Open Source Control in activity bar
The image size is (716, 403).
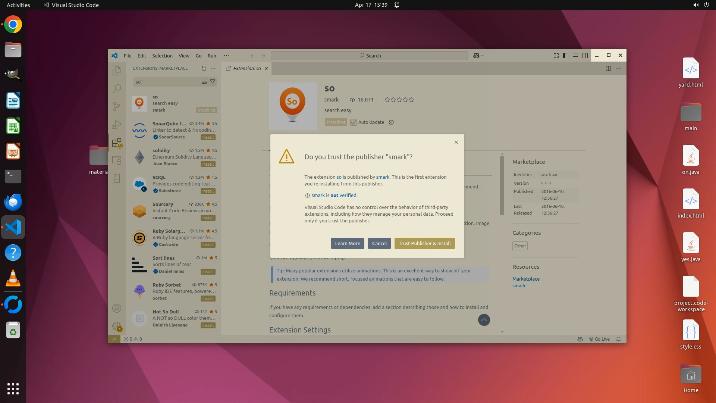pyautogui.click(x=117, y=107)
